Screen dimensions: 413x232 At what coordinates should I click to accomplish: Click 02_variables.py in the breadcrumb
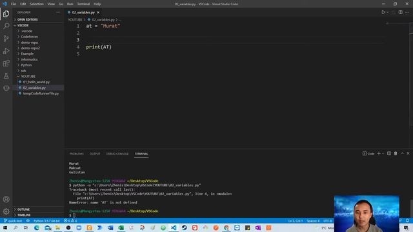[x=103, y=20]
